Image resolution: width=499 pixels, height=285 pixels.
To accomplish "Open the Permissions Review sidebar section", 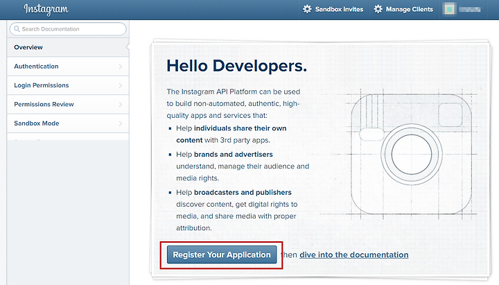I will [x=68, y=105].
